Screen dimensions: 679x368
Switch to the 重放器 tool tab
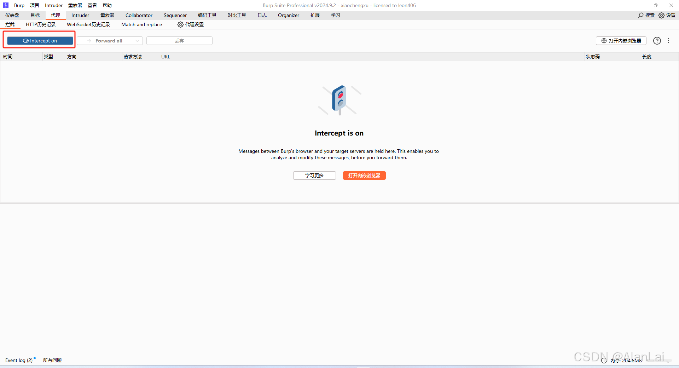108,15
